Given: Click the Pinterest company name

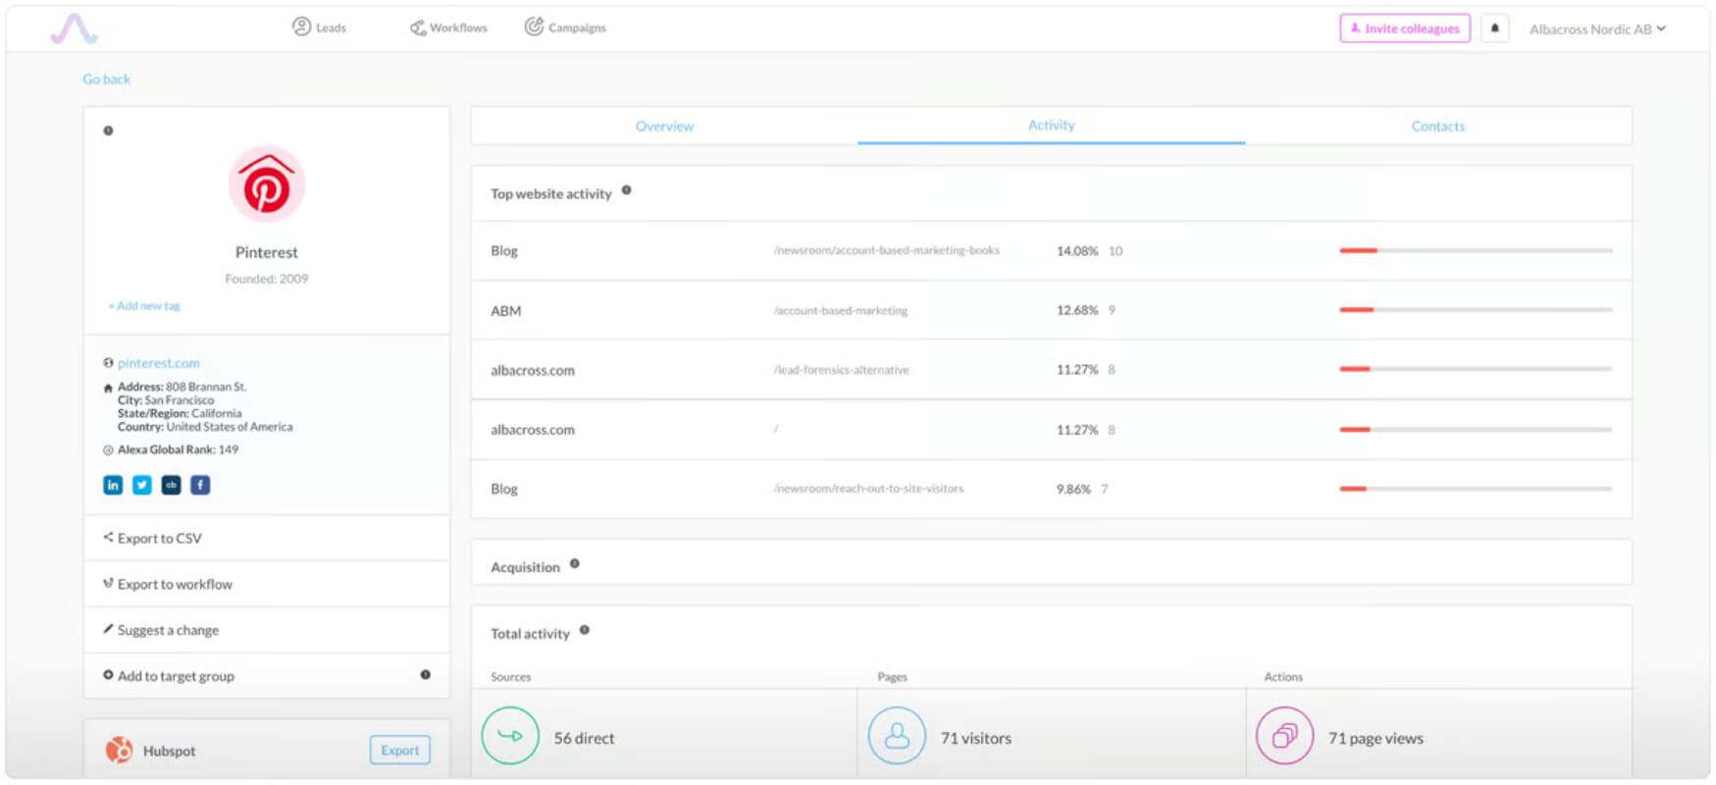Looking at the screenshot, I should pyautogui.click(x=267, y=252).
